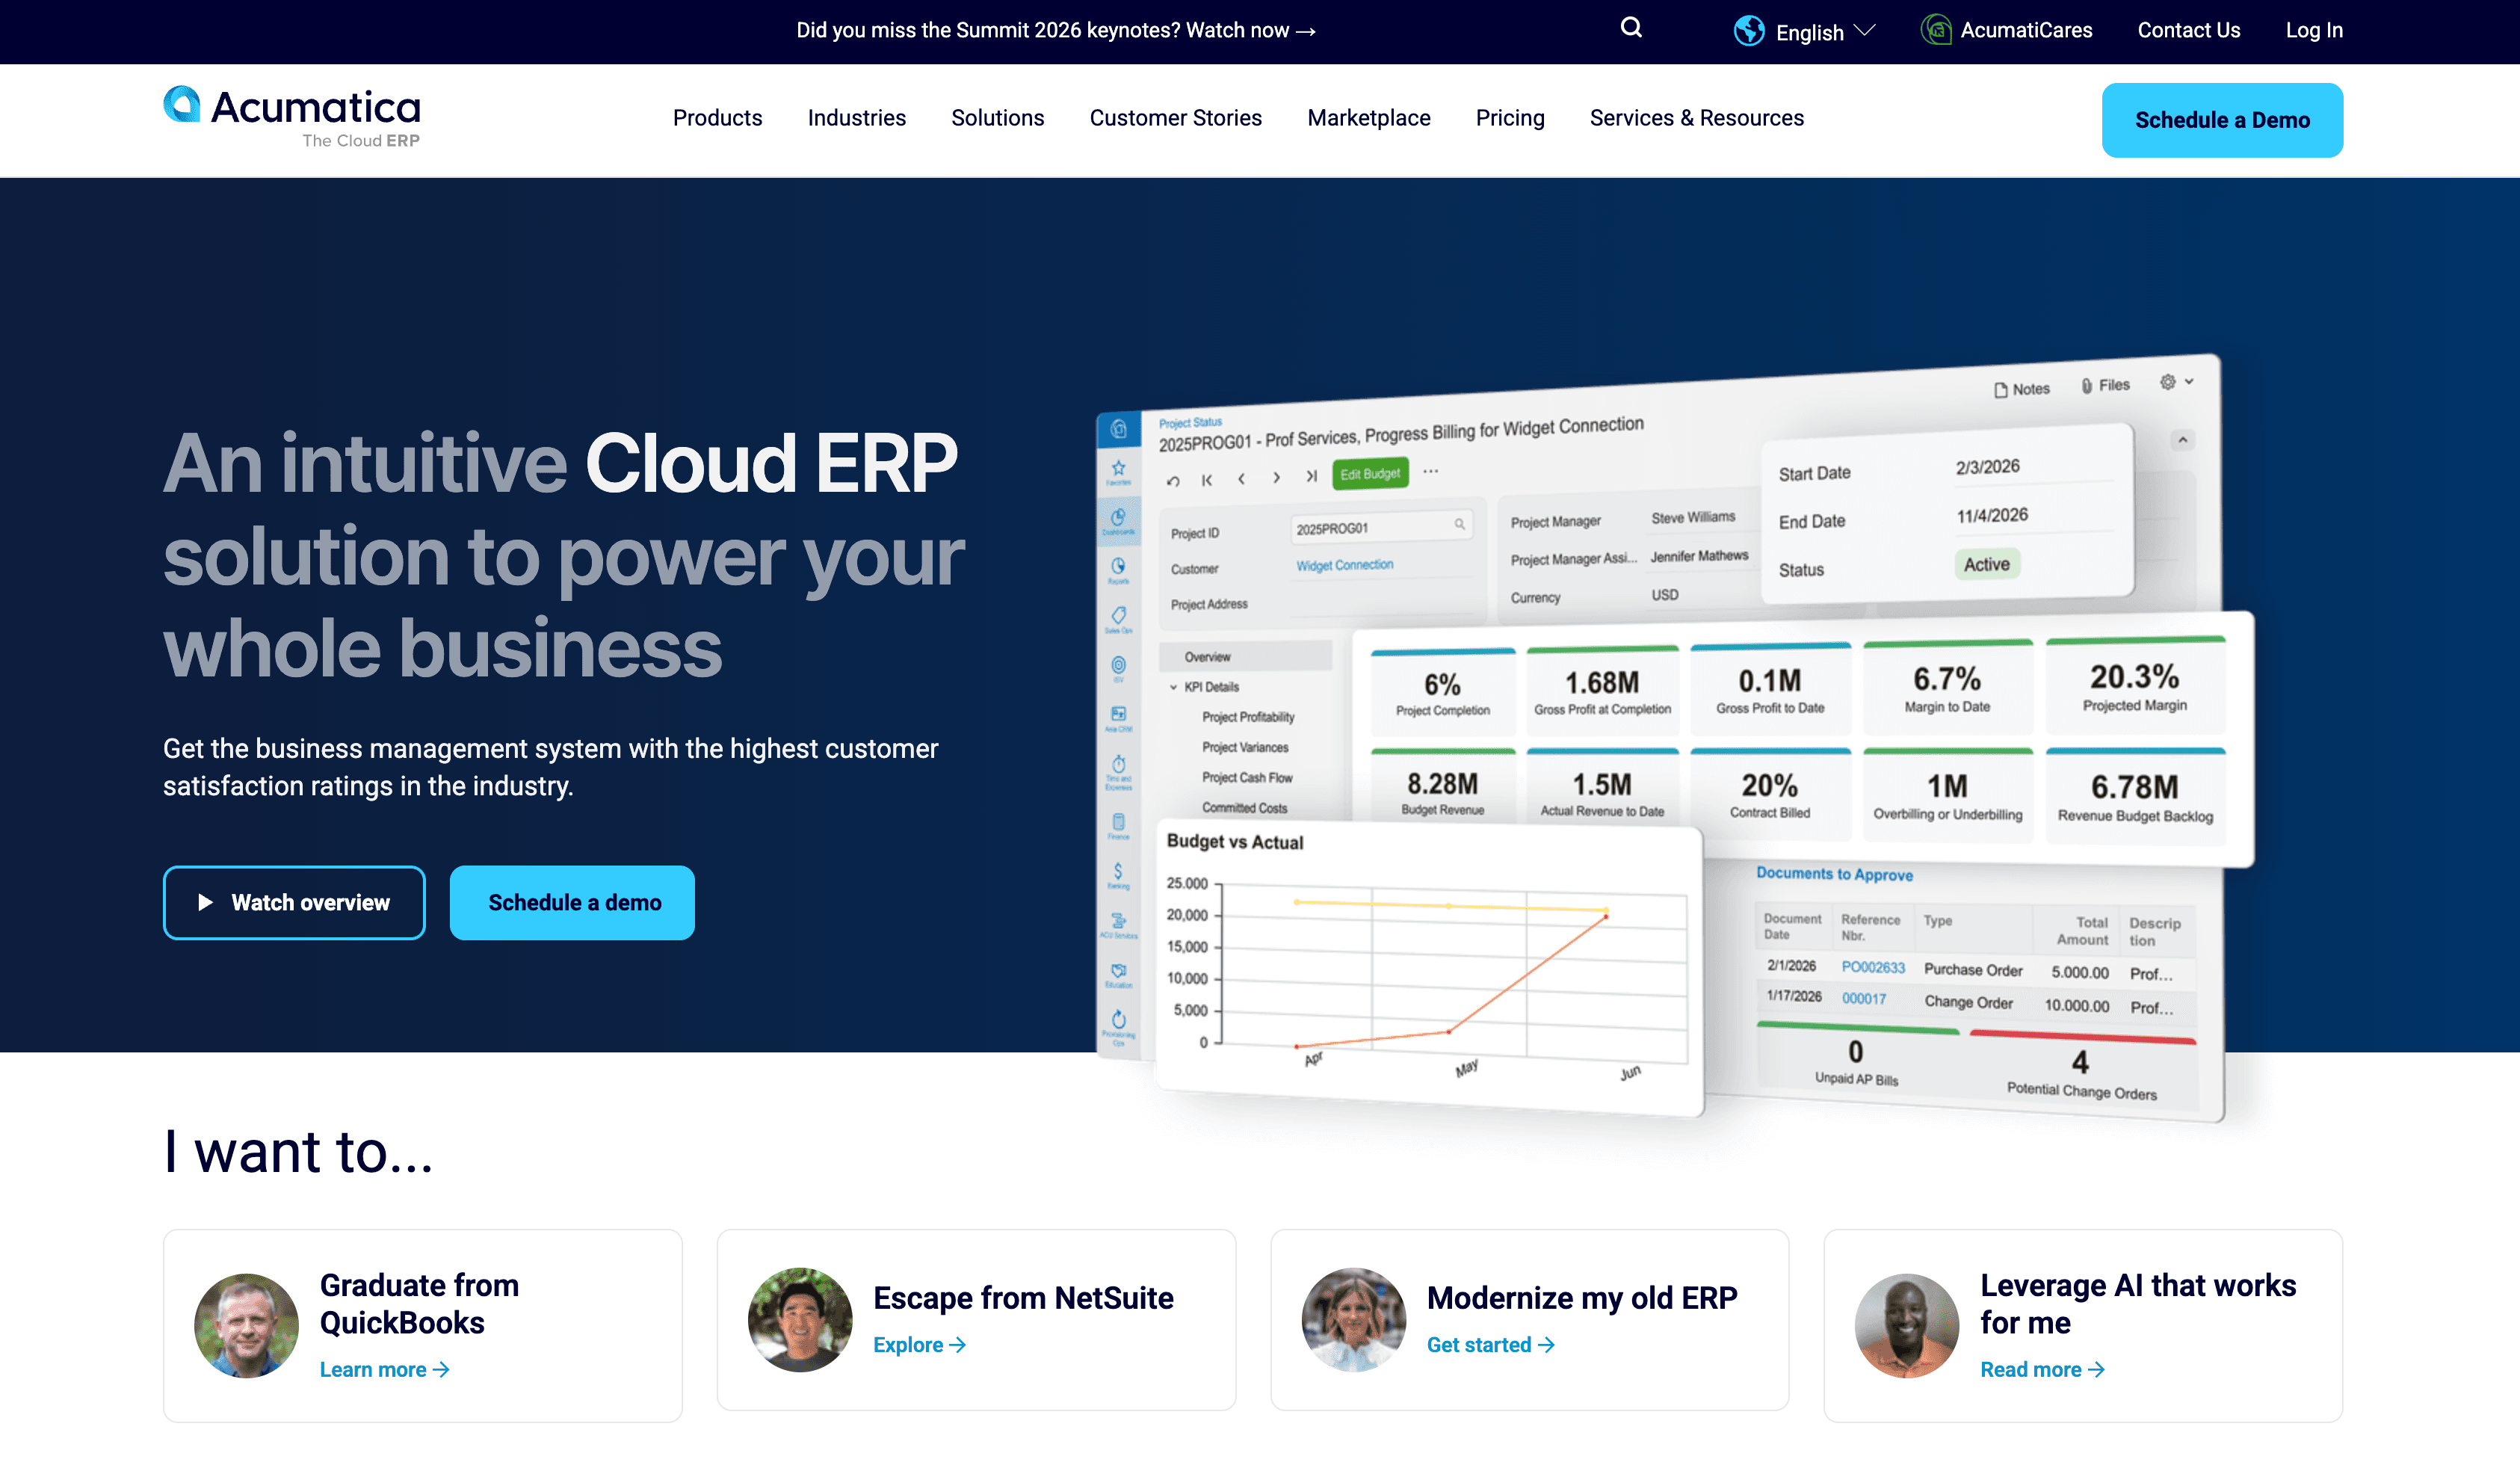Select Project Profitability in the tree
The height and width of the screenshot is (1465, 2520).
(x=1247, y=717)
